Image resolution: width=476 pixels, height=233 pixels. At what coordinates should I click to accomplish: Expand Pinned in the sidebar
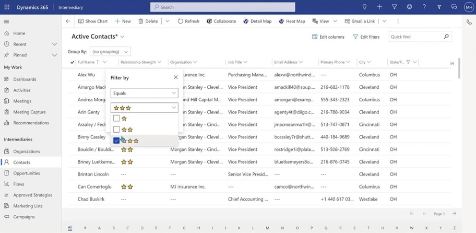[x=54, y=55]
